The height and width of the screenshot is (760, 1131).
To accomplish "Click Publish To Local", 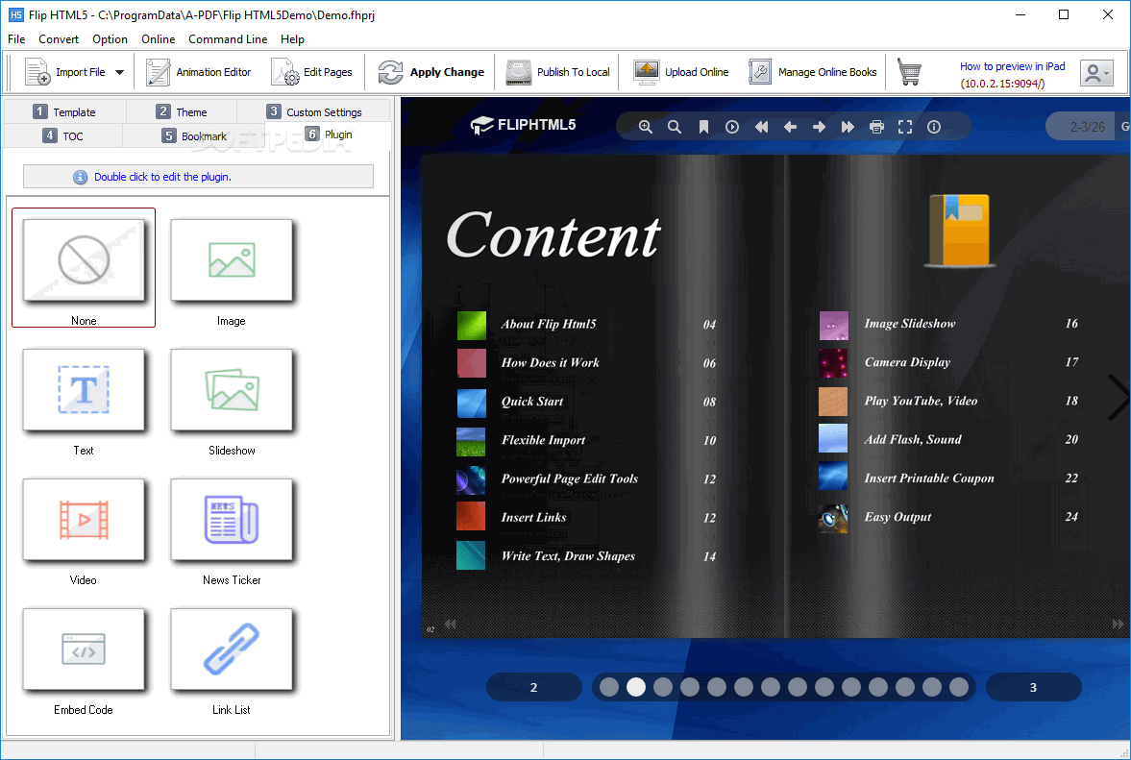I will pos(557,72).
